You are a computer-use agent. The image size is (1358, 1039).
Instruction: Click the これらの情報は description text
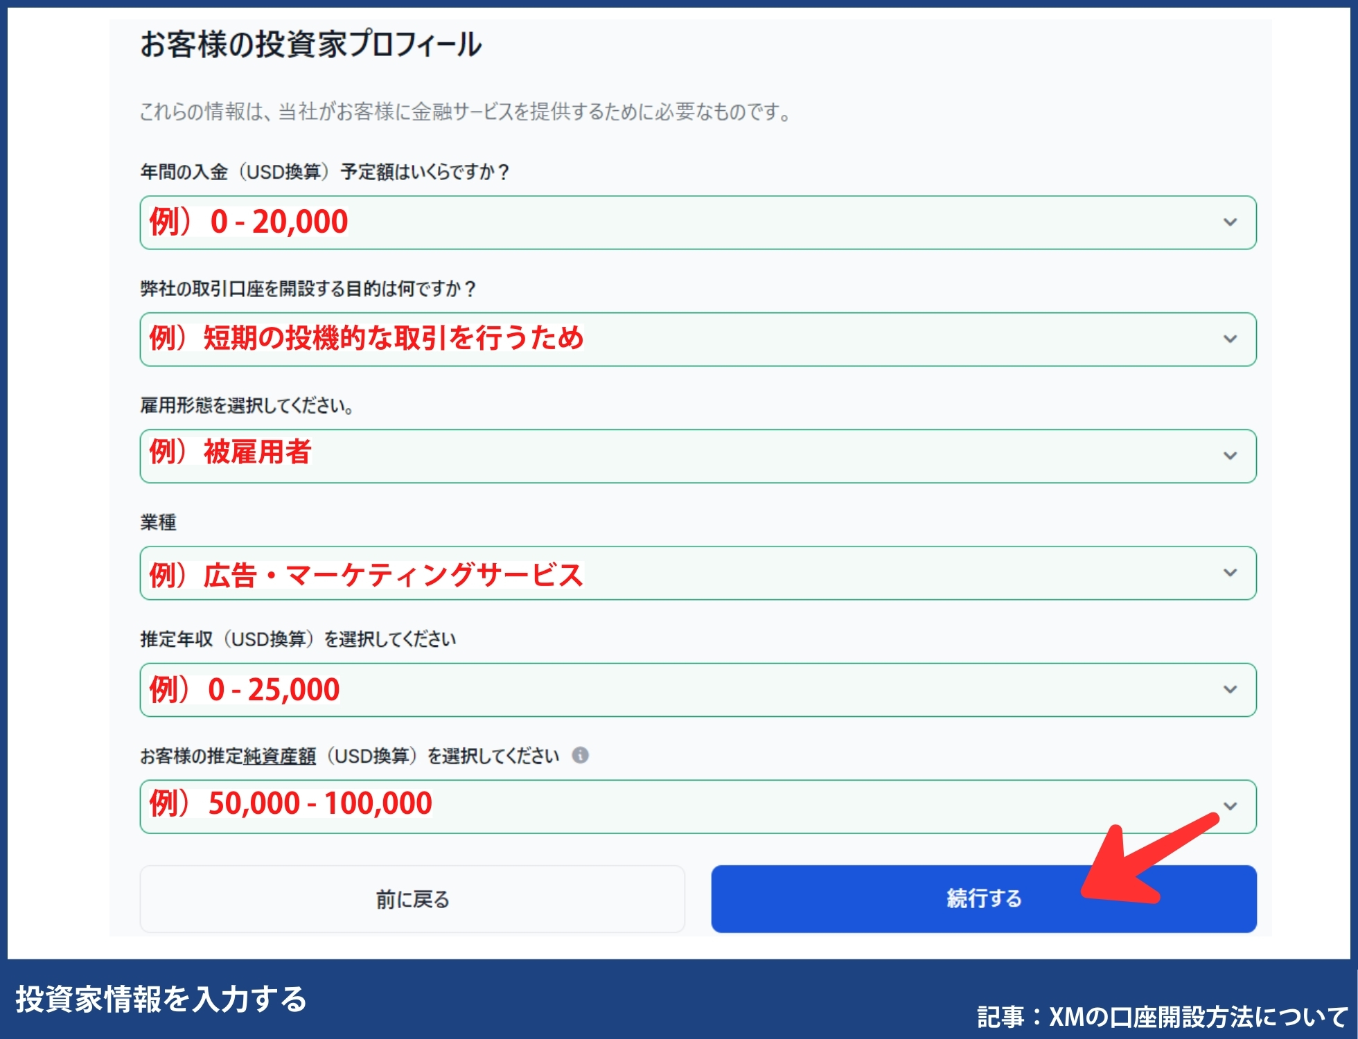click(466, 112)
